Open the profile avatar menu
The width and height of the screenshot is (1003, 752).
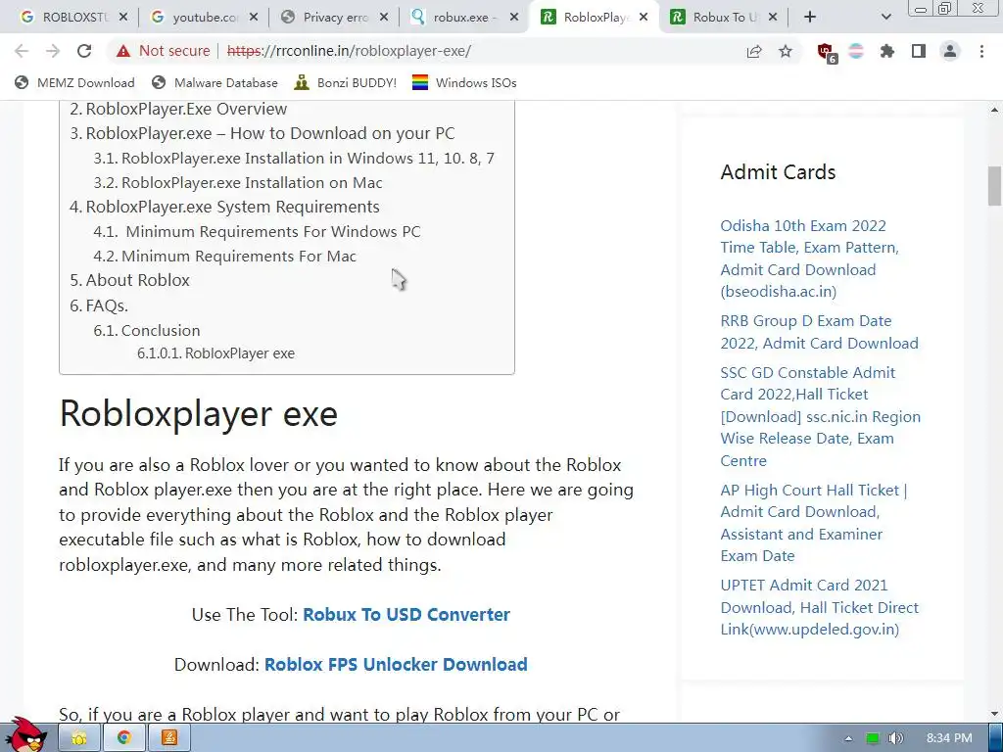coord(950,51)
